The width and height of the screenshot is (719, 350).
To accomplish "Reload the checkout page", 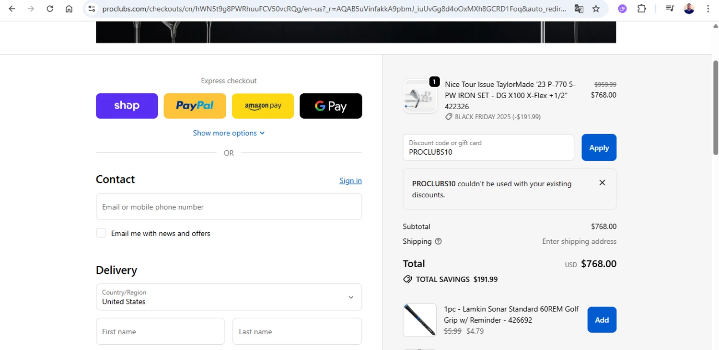I will pyautogui.click(x=50, y=9).
